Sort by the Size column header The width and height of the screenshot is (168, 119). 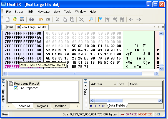[x=123, y=84]
